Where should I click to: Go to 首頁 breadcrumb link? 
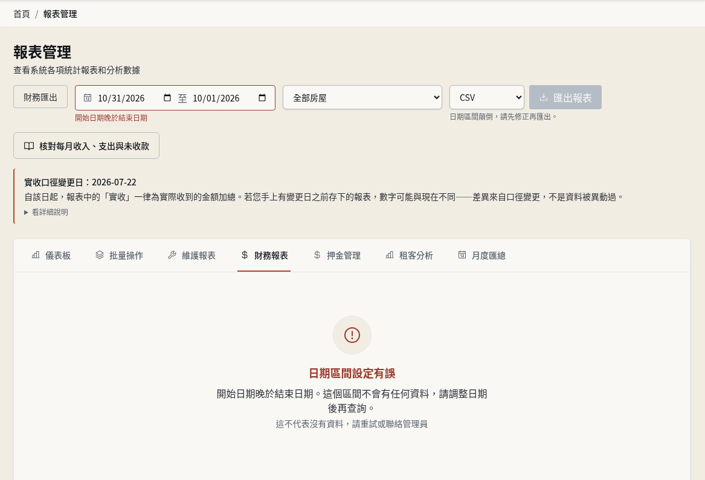pyautogui.click(x=22, y=14)
